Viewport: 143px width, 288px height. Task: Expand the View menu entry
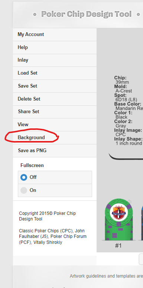(x=55, y=125)
